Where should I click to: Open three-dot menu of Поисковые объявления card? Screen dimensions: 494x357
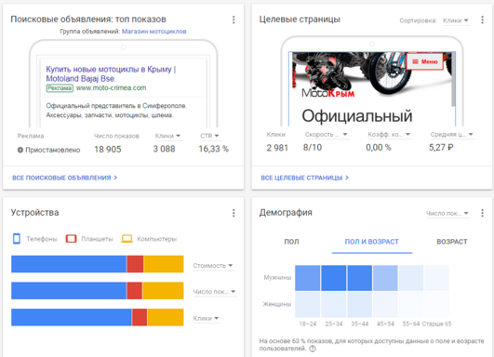point(234,20)
